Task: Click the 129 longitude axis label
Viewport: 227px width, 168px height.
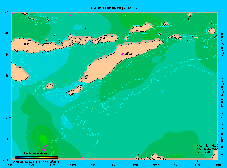Action: point(198,165)
